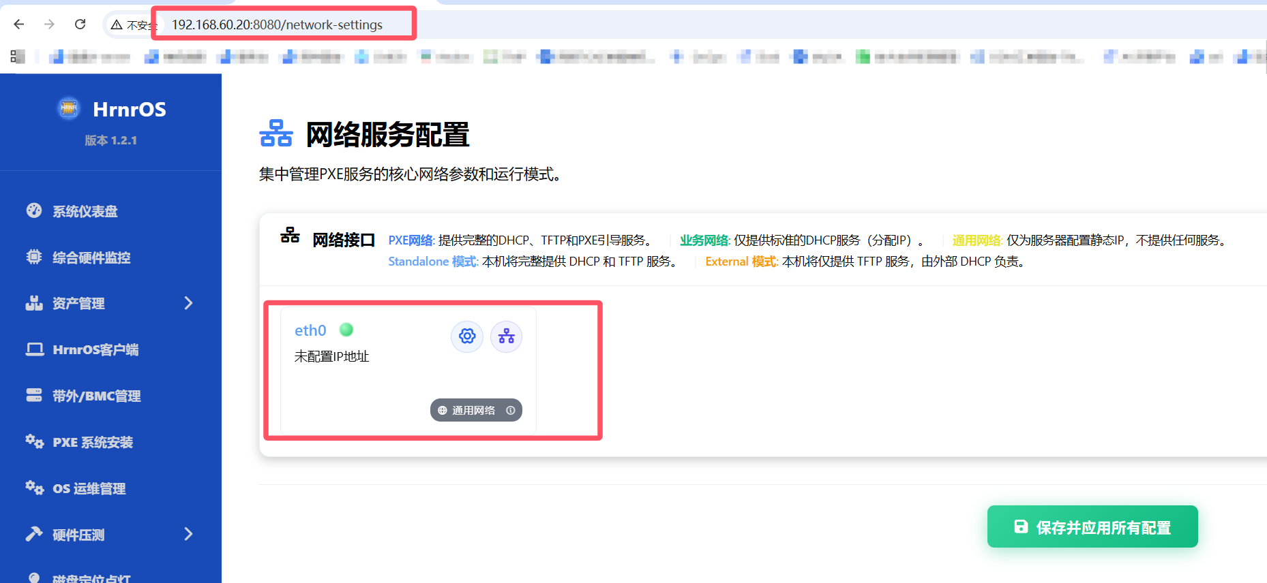Screen dimensions: 1267x583
Task: Click the dashboard gauge icon beside 系统仪表盘
Action: point(34,210)
